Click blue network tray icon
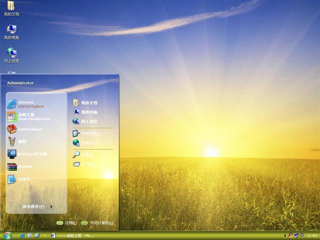The image size is (320, 240). point(296,235)
